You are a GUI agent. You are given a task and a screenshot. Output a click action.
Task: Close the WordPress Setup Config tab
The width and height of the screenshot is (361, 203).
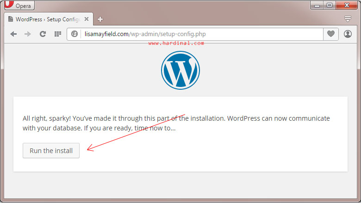(87, 19)
